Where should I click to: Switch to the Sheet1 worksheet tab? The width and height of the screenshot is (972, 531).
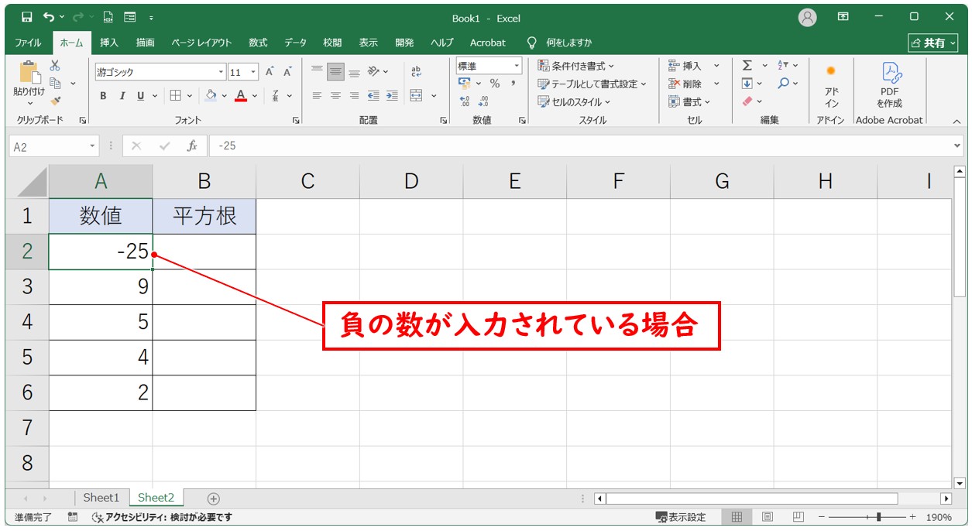tap(101, 498)
